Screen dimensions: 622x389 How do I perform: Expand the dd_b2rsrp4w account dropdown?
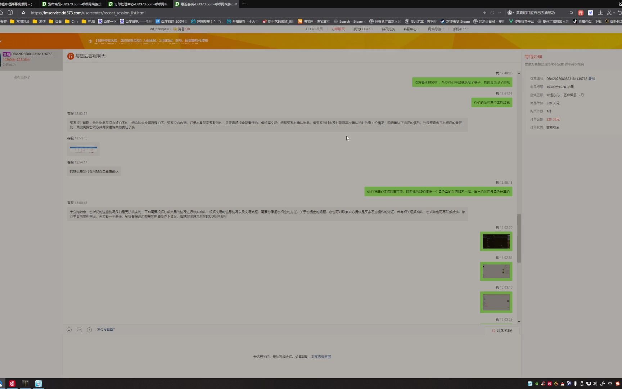[x=161, y=29]
